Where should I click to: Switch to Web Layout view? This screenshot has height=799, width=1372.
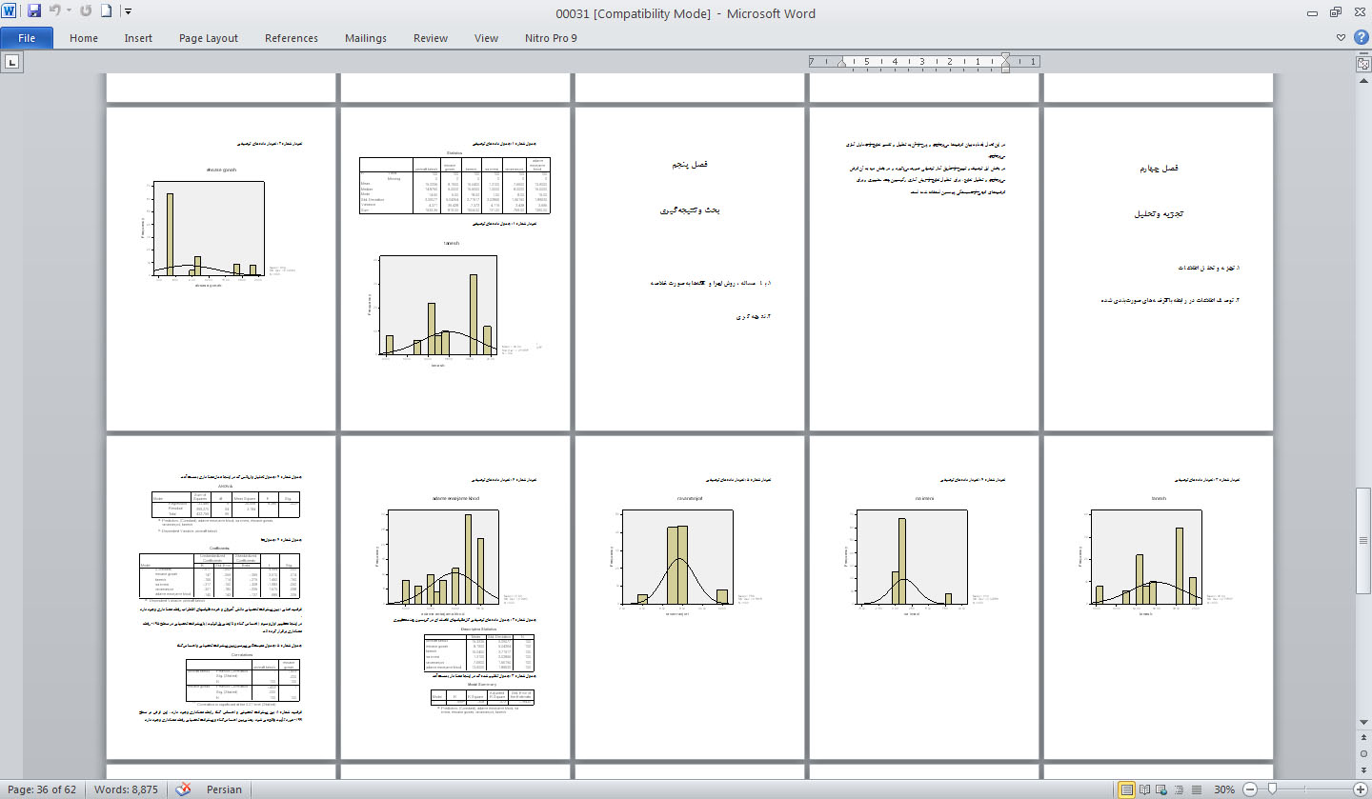pos(1162,789)
